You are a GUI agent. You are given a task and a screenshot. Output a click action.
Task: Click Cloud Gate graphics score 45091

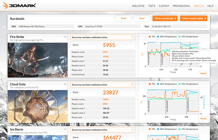point(106,100)
